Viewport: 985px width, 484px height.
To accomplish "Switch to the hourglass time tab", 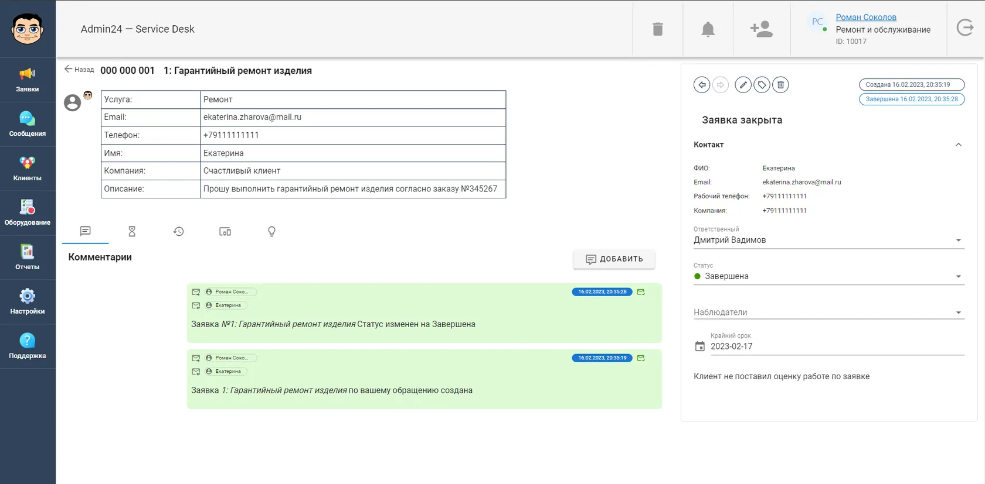I will pos(132,231).
